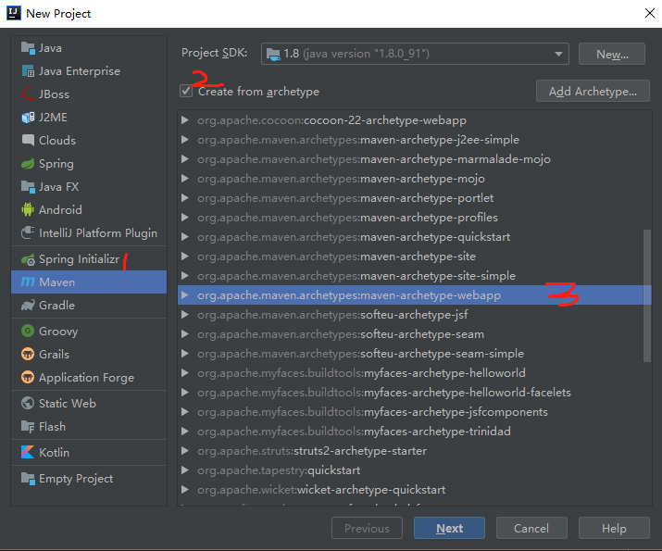Click the Previous button

pyautogui.click(x=367, y=528)
